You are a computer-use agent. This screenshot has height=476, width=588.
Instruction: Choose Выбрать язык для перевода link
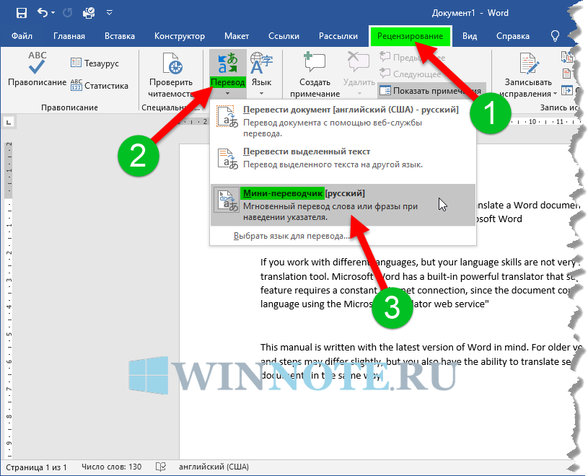point(291,236)
